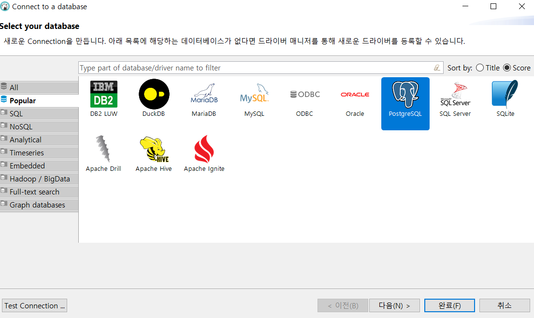Image resolution: width=534 pixels, height=318 pixels.
Task: Show Timeseries databases category
Action: (x=39, y=152)
